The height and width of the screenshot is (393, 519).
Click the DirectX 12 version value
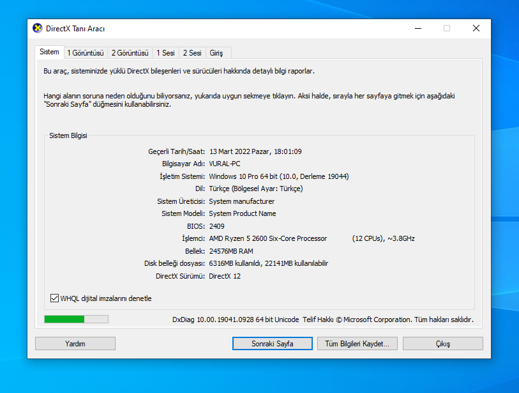point(225,276)
